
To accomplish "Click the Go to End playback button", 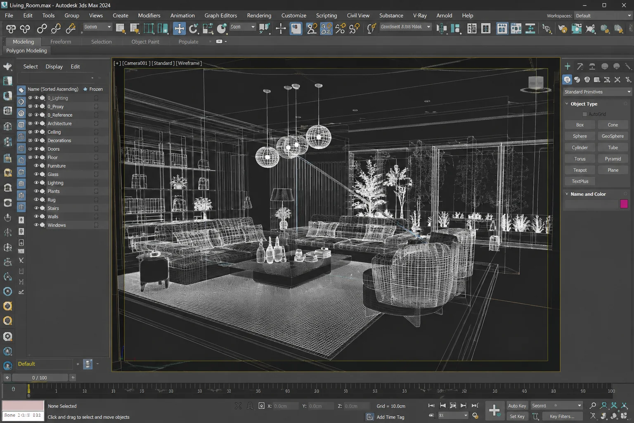I will click(x=475, y=406).
